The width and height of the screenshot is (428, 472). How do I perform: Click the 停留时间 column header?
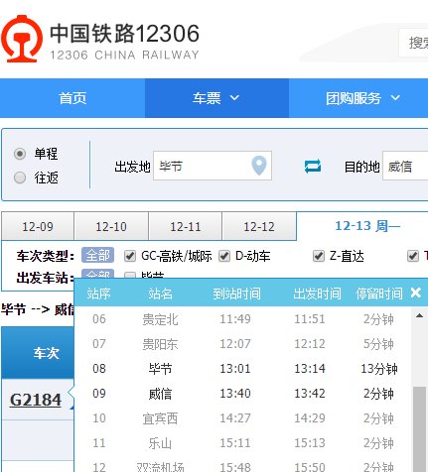[x=379, y=294]
